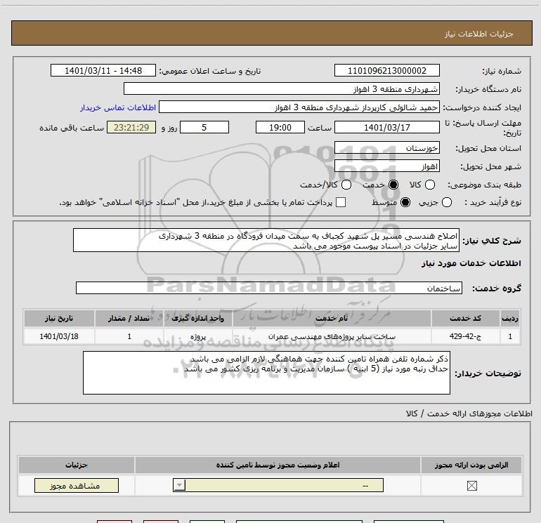Screen dimensions: 541x523
Task: Click the general need description text box
Action: coord(266,240)
